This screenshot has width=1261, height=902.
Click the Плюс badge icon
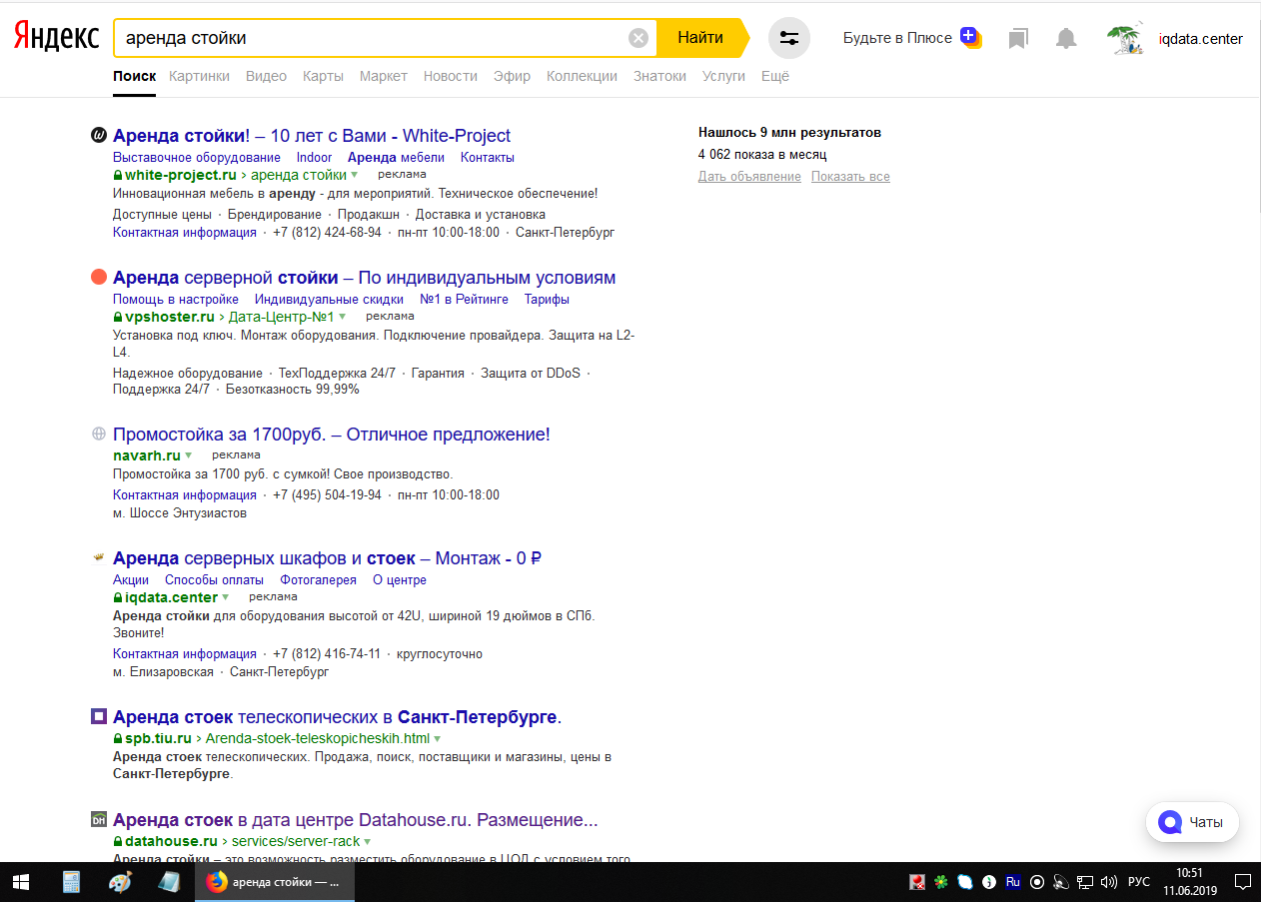[970, 38]
